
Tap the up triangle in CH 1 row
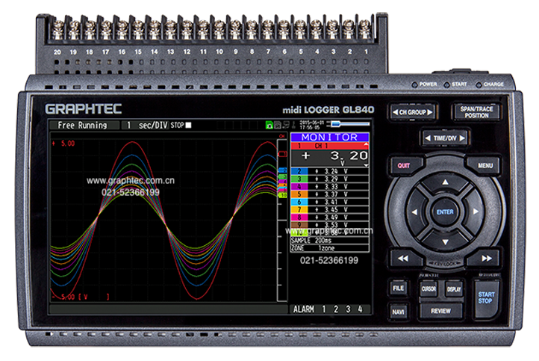click(x=366, y=144)
